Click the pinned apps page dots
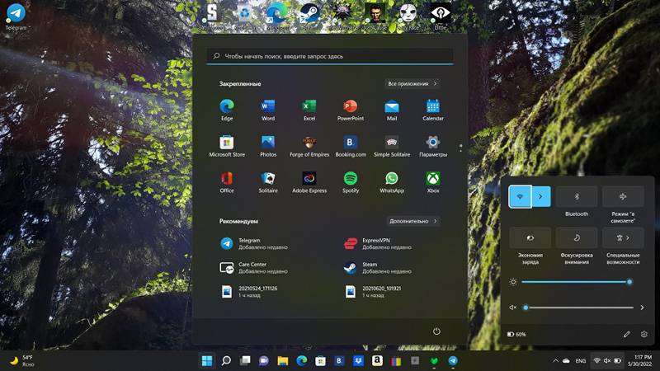The image size is (660, 371). click(461, 148)
